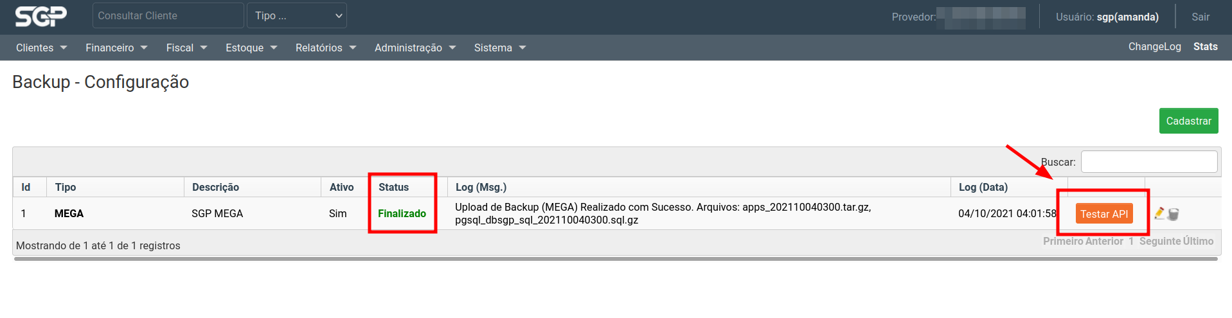Click the pencil edit icon for MEGA backup
Image resolution: width=1232 pixels, height=318 pixels.
point(1159,213)
